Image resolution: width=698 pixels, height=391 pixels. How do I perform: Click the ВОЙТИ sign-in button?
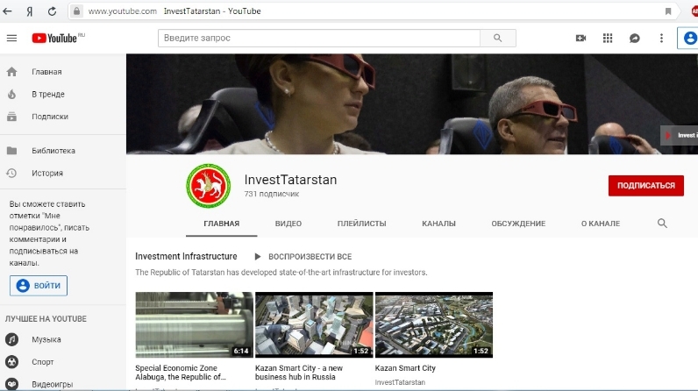(39, 285)
